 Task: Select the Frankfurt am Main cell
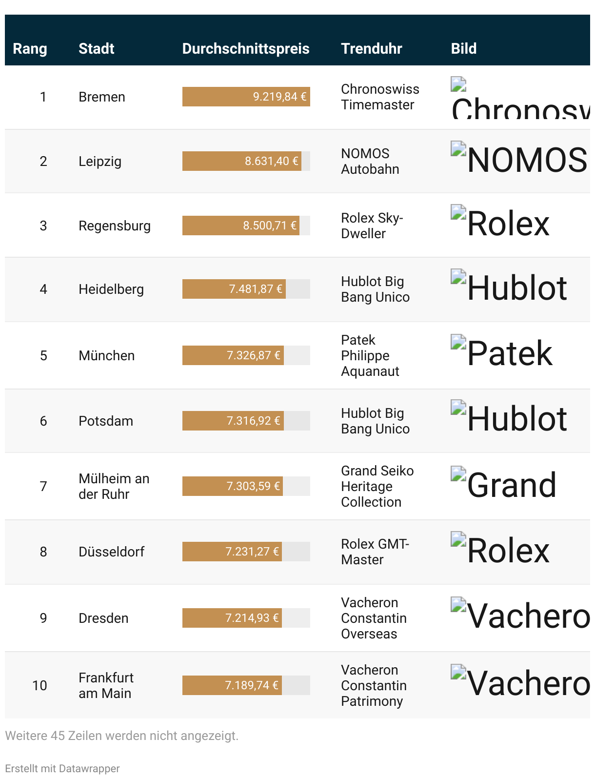[x=106, y=685]
